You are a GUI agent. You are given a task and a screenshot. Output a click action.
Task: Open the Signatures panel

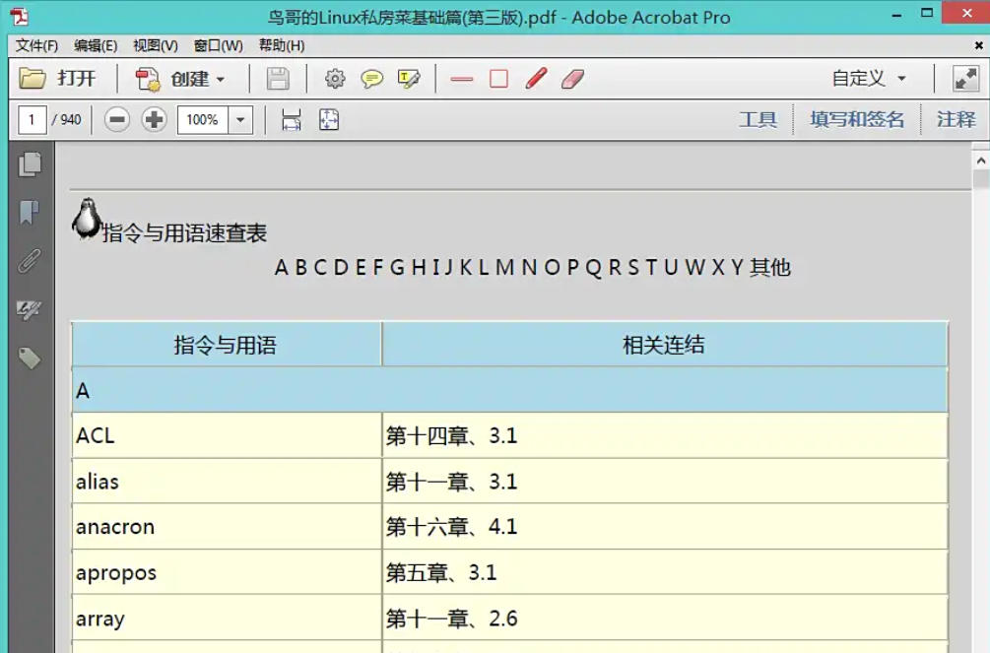(x=30, y=310)
